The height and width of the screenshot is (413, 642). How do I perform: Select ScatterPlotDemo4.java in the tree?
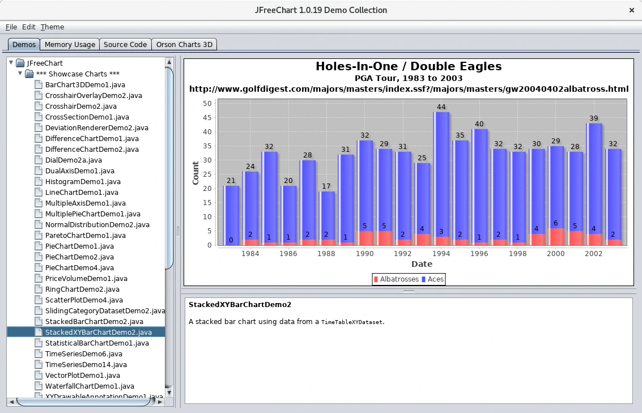pyautogui.click(x=84, y=300)
